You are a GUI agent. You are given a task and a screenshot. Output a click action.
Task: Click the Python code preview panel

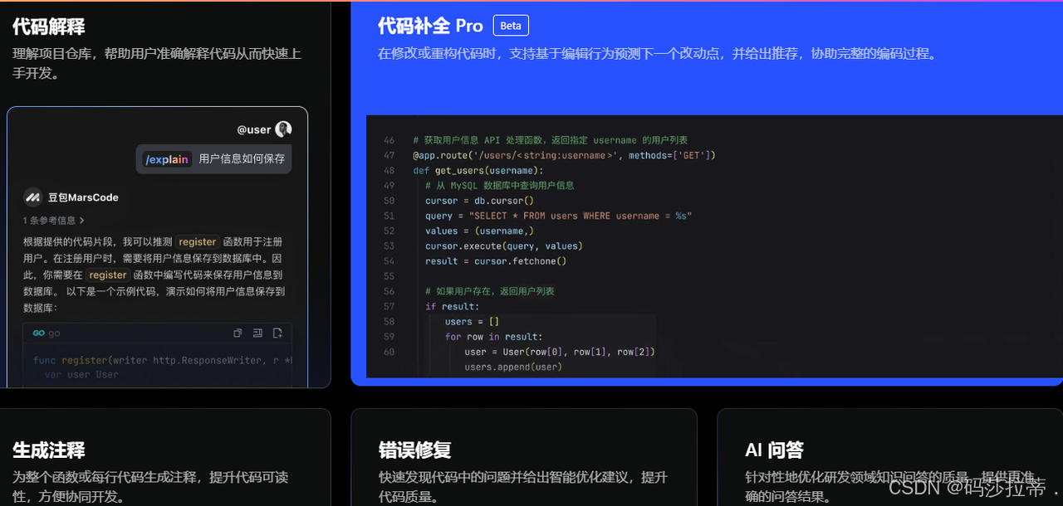coord(714,246)
